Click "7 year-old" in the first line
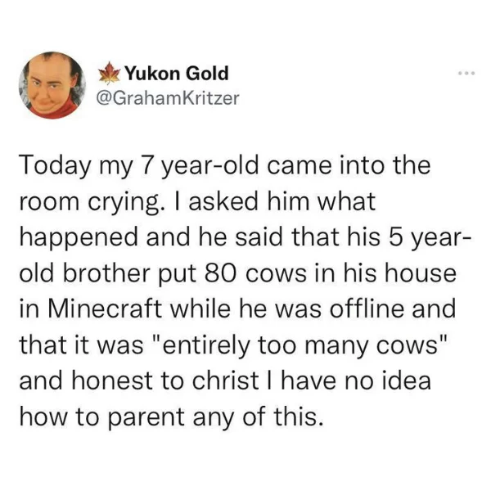Screen dimensions: 491x491 198,168
